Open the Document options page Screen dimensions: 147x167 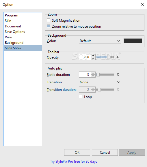23,26
